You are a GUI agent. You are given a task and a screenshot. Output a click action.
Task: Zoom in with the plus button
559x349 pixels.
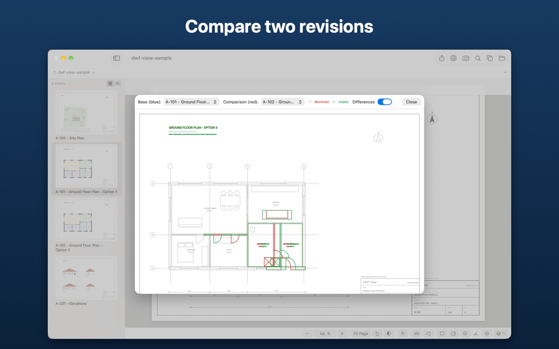(342, 333)
